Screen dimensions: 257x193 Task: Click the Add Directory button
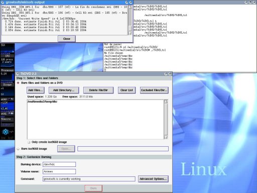coord(64,90)
